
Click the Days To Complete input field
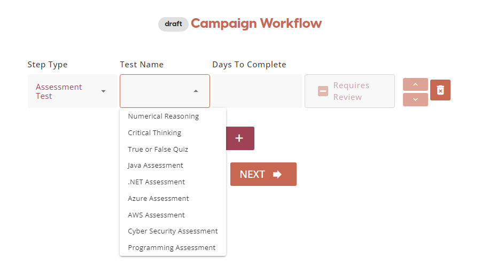coord(257,91)
